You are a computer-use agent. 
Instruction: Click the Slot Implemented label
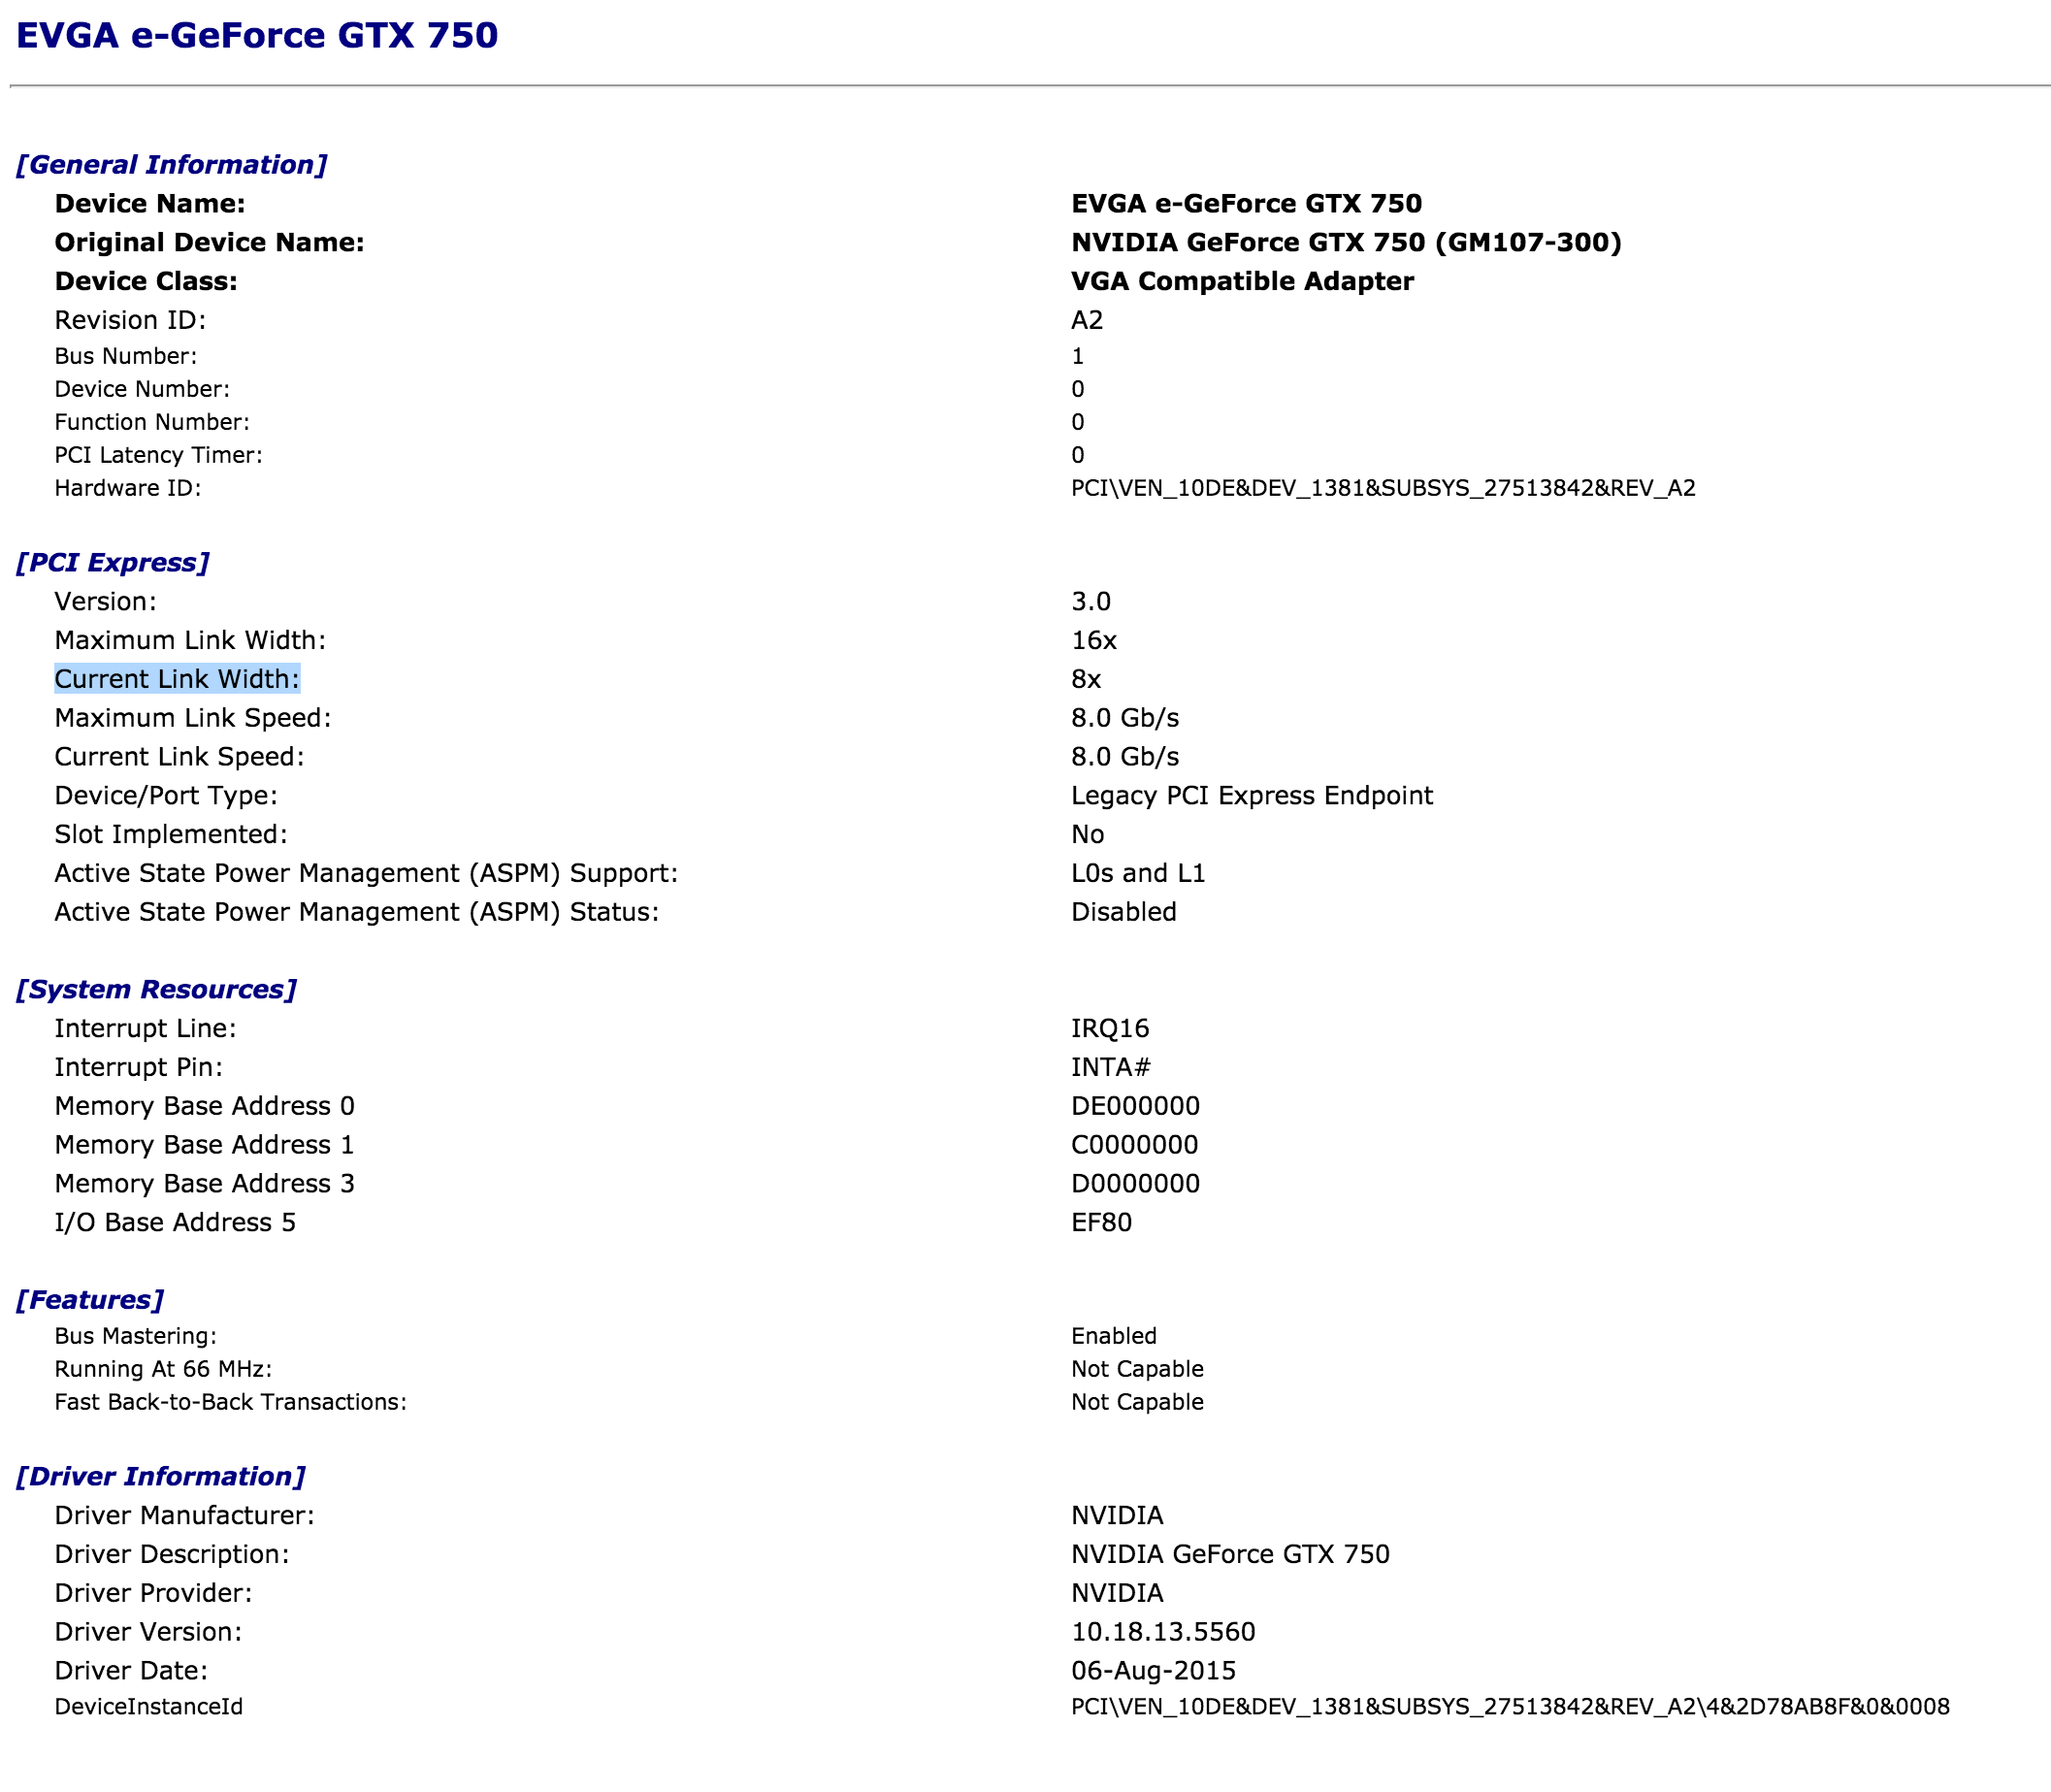(x=171, y=834)
